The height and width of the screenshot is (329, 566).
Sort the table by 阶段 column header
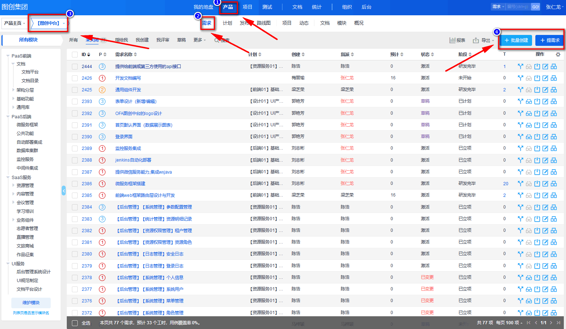465,55
